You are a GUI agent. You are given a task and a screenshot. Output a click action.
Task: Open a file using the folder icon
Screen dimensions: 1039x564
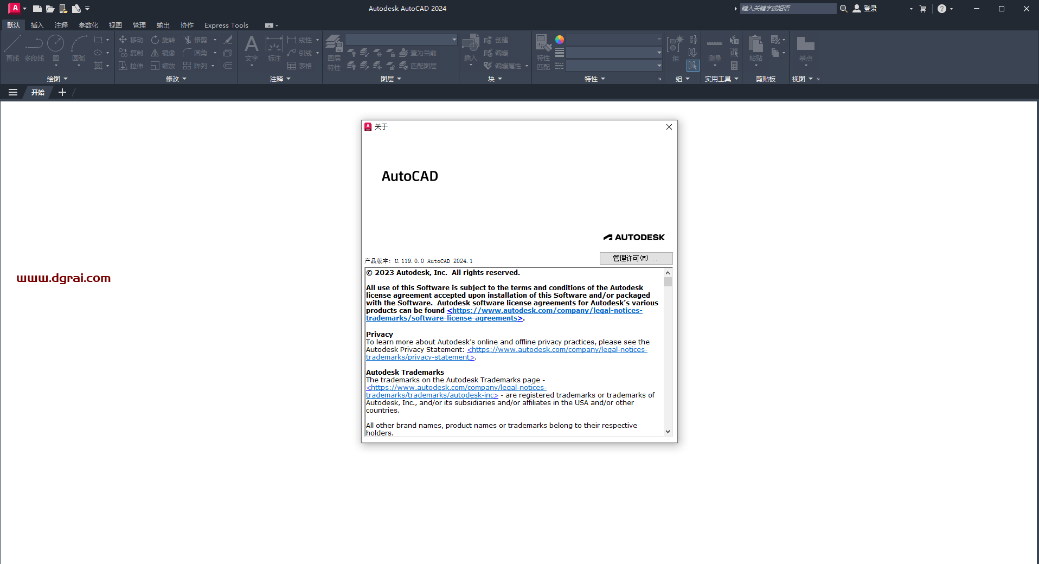coord(50,9)
